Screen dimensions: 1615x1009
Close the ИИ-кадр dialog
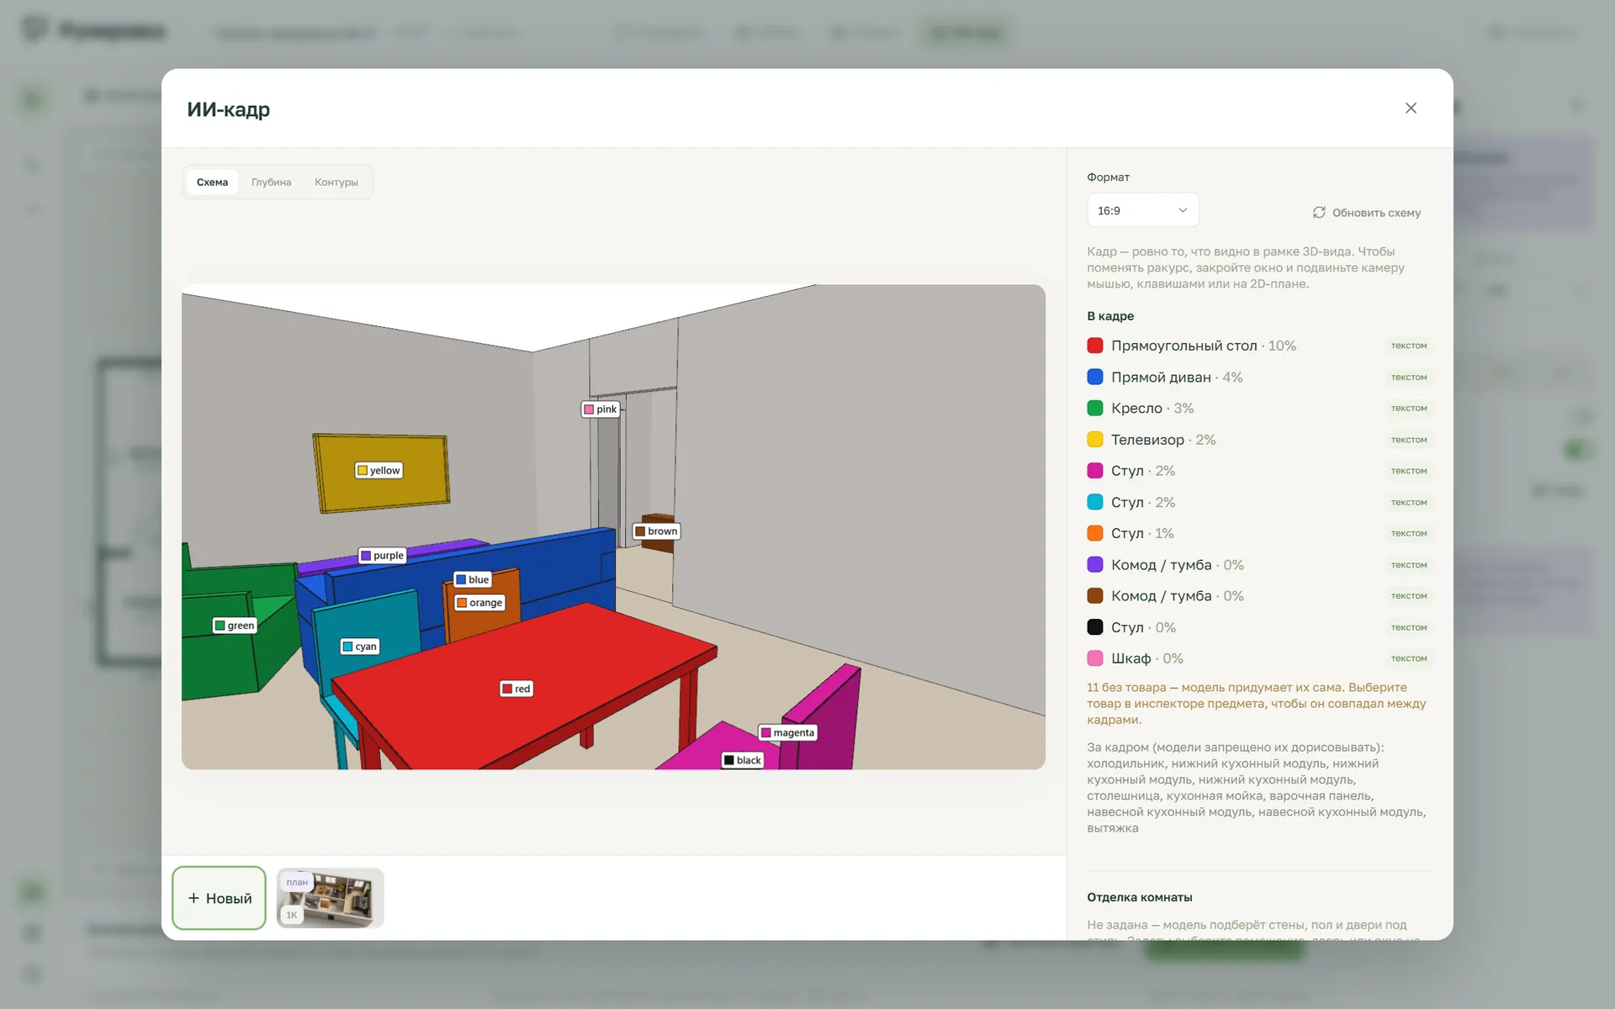click(1411, 108)
